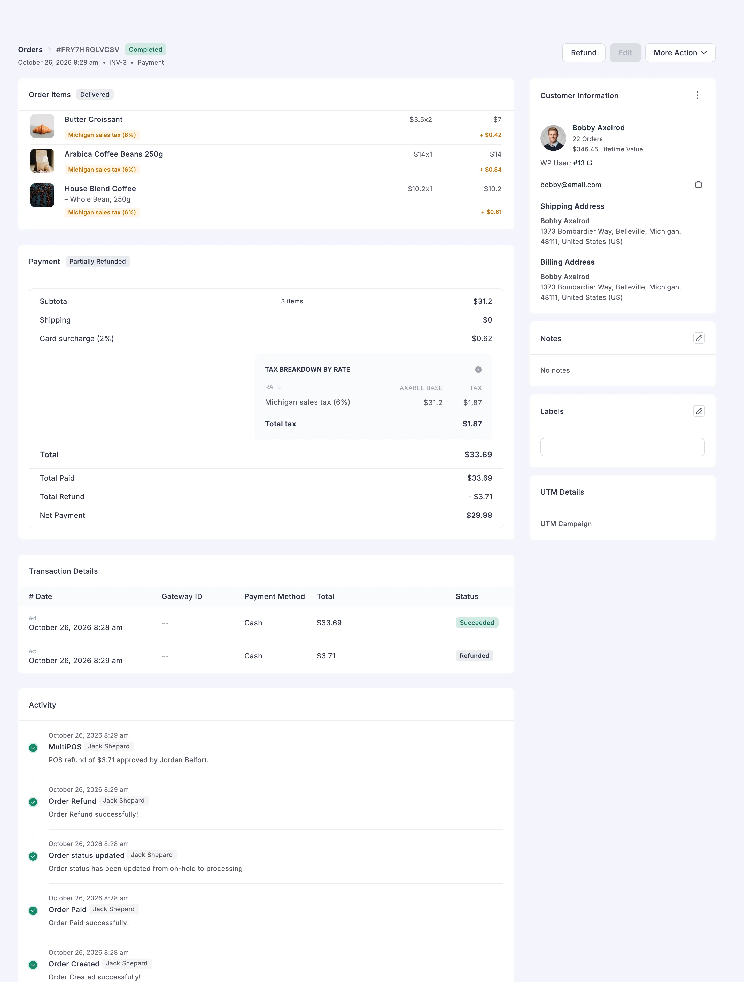Click the order number #FRY7HRGLVC8V
Viewport: 744px width, 982px height.
coord(88,50)
